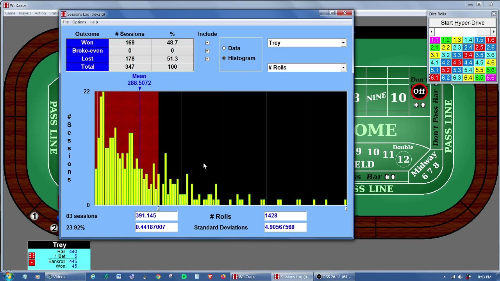
Task: Expand the Trey player dropdown
Action: pyautogui.click(x=343, y=43)
